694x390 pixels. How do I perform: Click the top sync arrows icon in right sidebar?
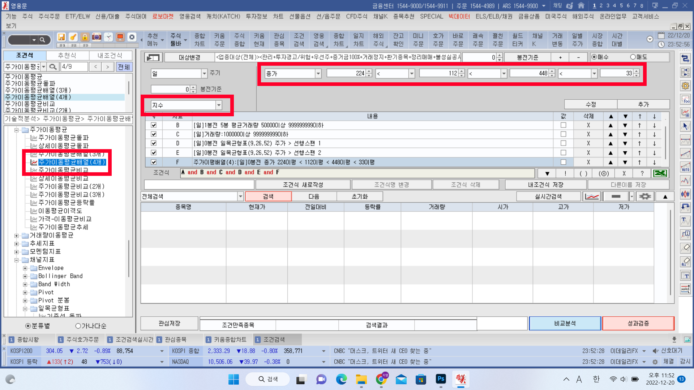pos(685,59)
